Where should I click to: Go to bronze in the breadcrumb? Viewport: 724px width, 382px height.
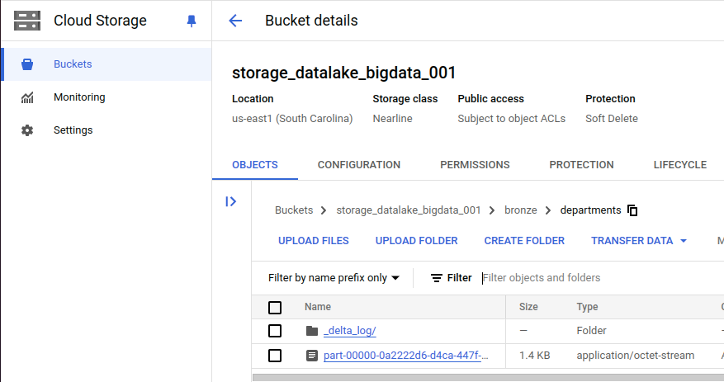tap(520, 210)
